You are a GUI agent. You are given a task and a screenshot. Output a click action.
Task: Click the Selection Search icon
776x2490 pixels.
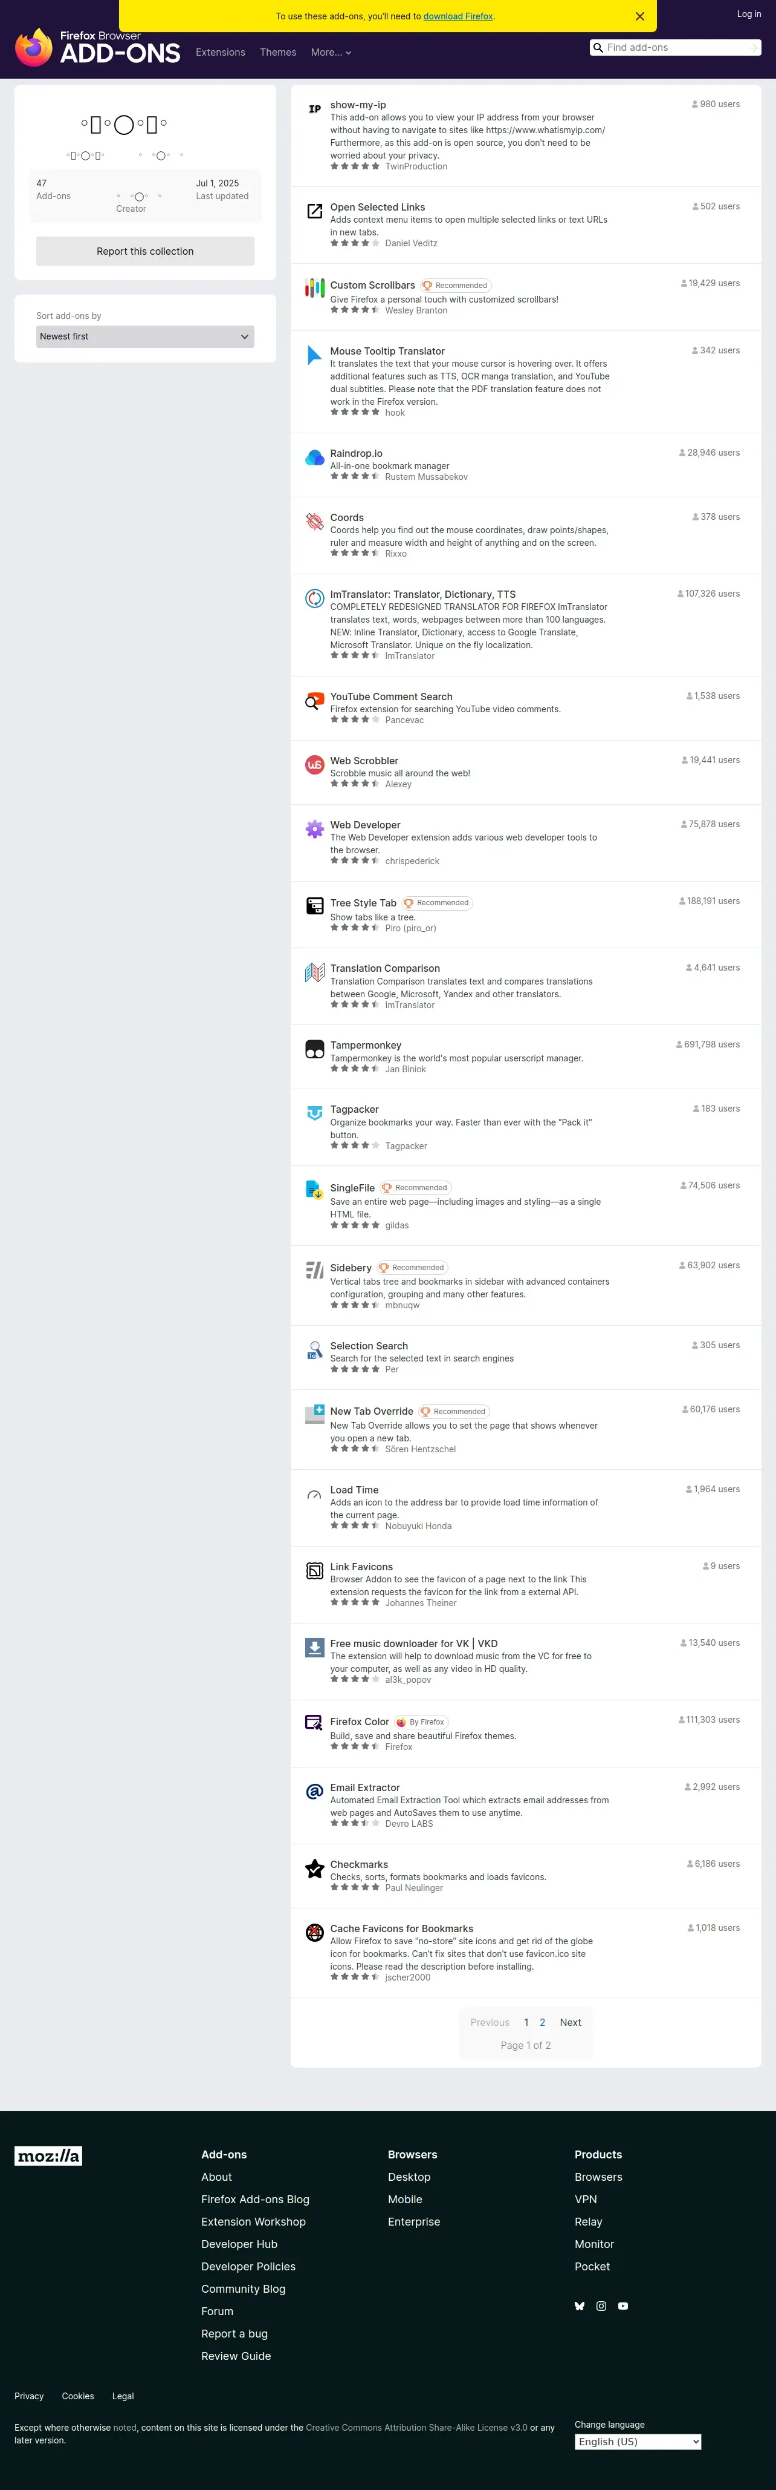tap(315, 1351)
